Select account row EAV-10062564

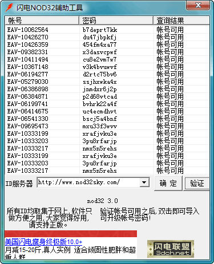point(107,30)
